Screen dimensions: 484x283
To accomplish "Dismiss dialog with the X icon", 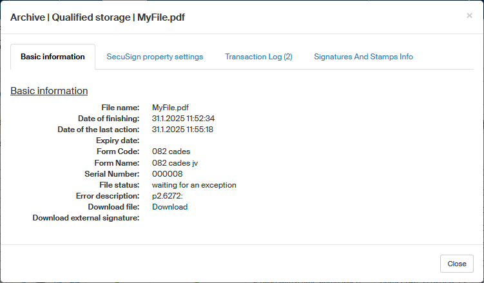I will pyautogui.click(x=469, y=15).
